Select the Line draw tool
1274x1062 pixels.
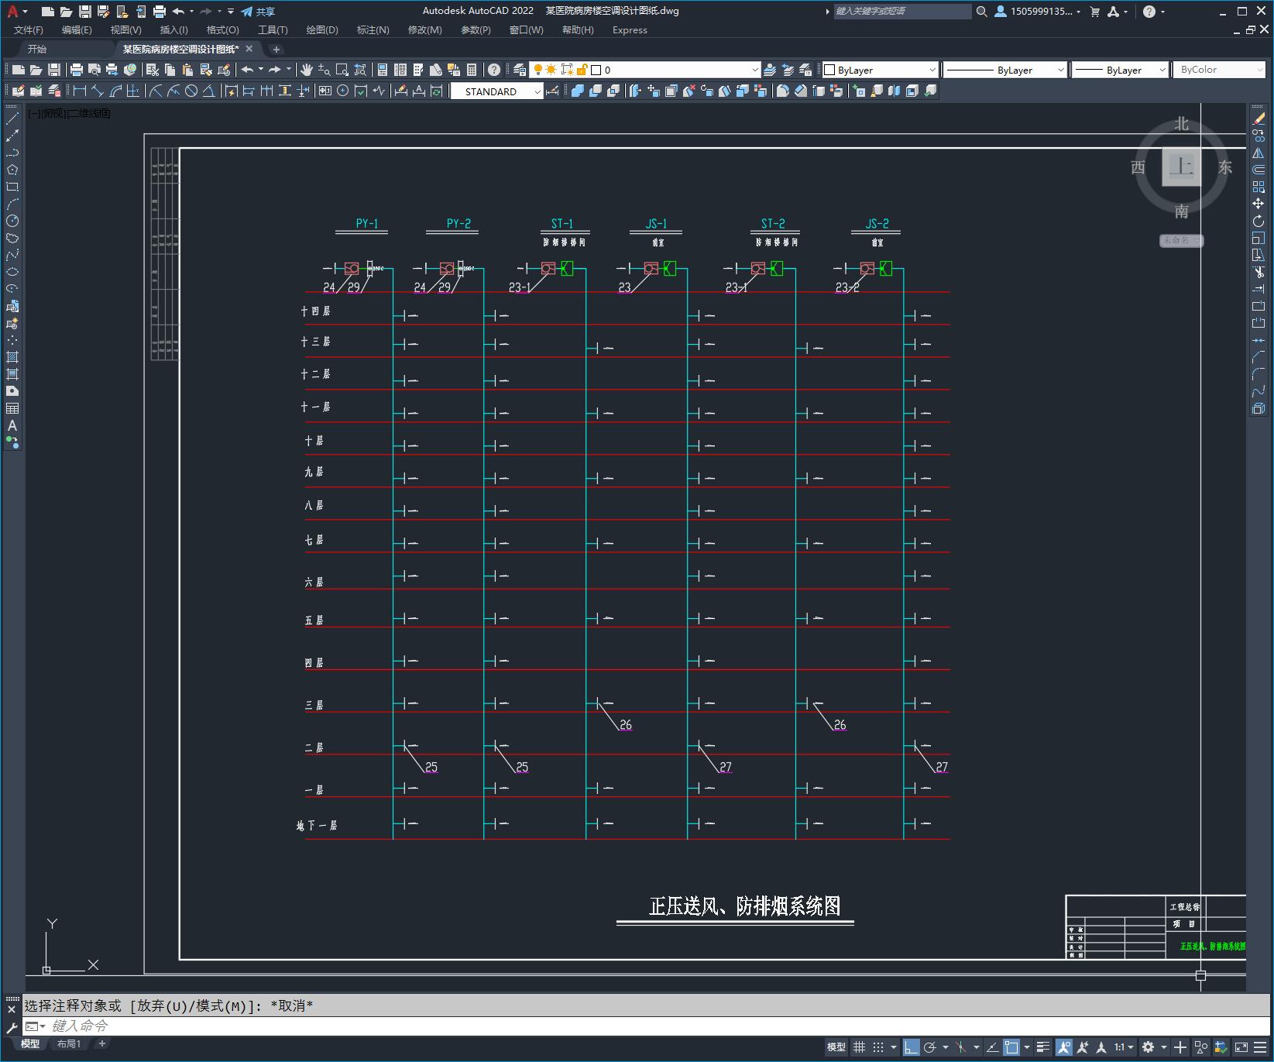(x=12, y=119)
